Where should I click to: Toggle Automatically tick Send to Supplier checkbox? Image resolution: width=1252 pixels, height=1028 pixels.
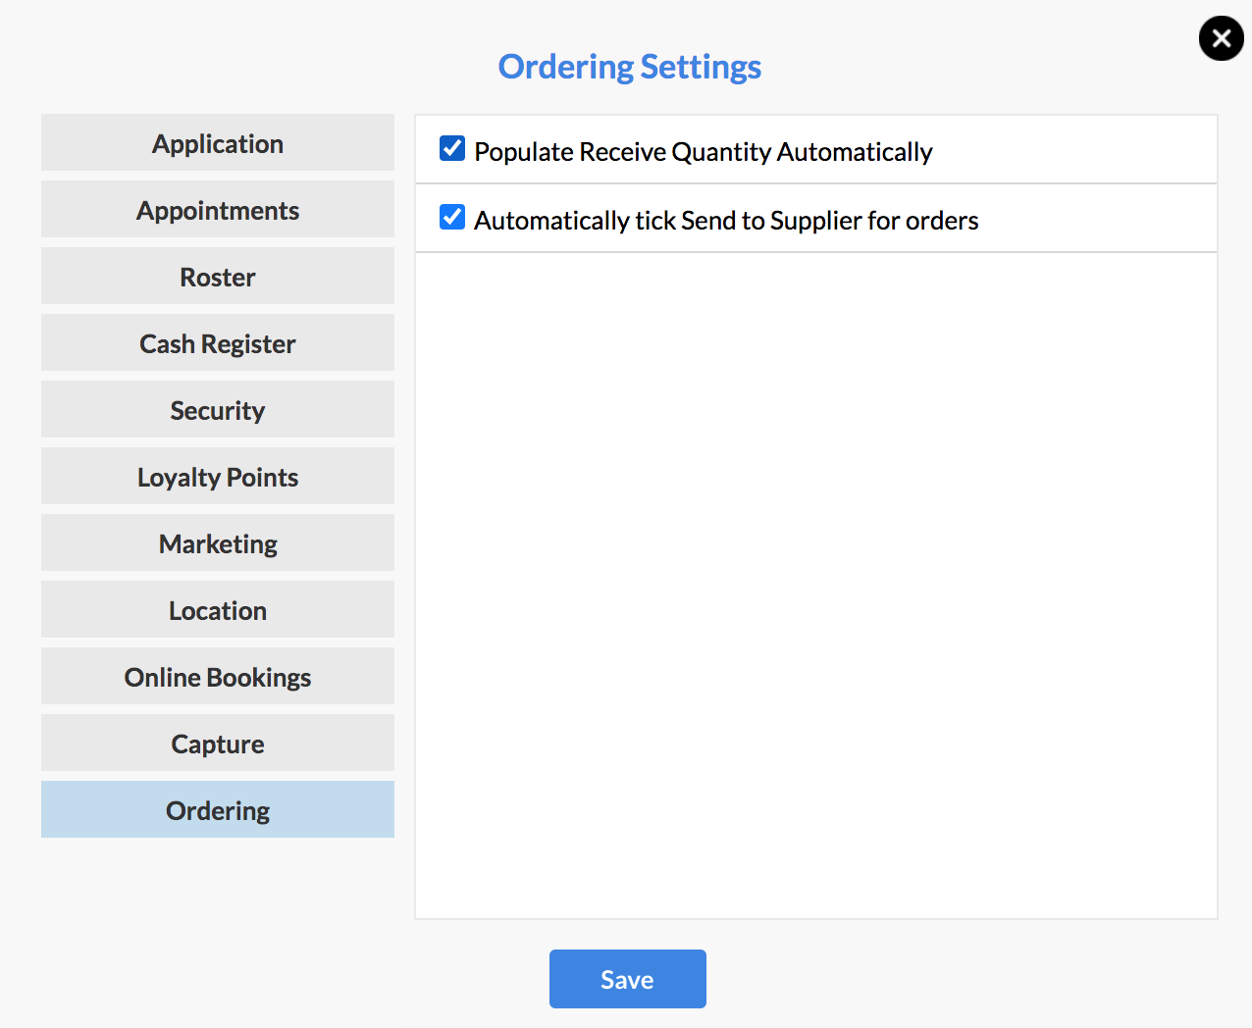(x=452, y=217)
